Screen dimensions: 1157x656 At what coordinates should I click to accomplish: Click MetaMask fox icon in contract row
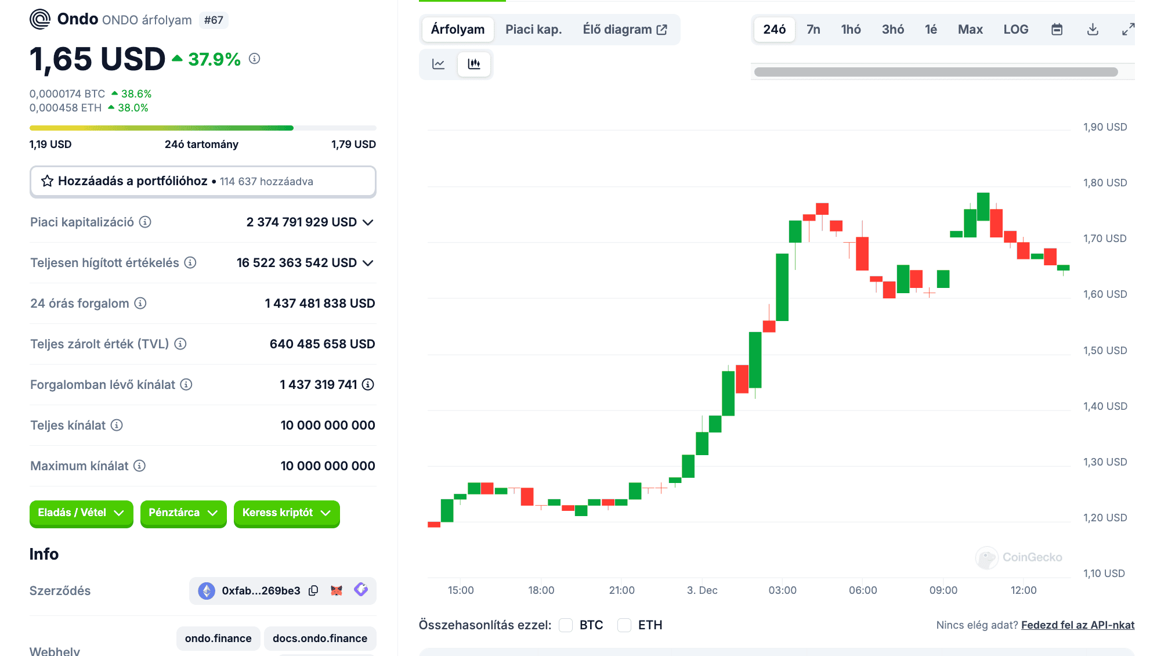coord(337,590)
